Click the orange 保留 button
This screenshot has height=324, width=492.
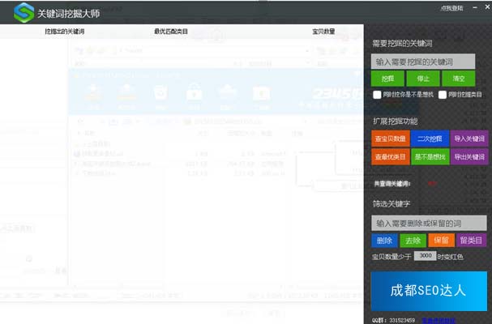click(x=441, y=241)
